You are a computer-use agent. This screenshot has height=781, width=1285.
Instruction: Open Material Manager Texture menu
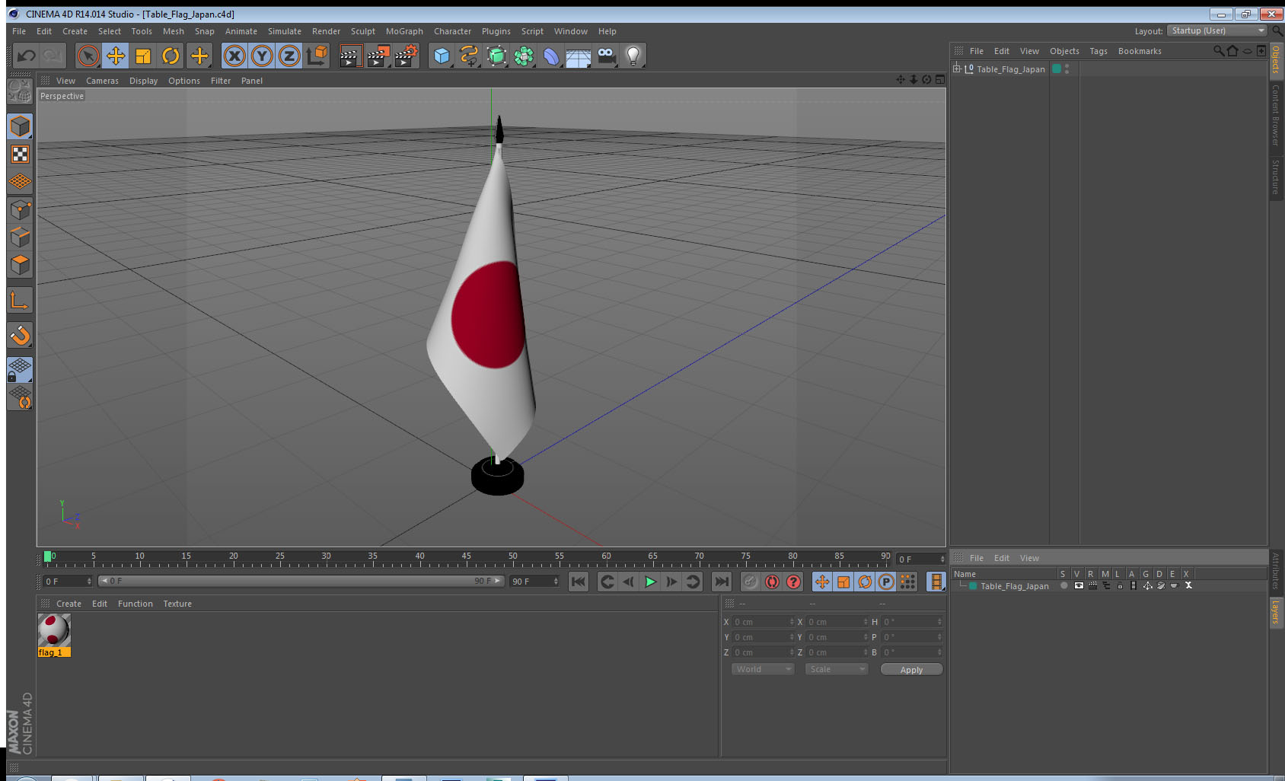coord(177,604)
